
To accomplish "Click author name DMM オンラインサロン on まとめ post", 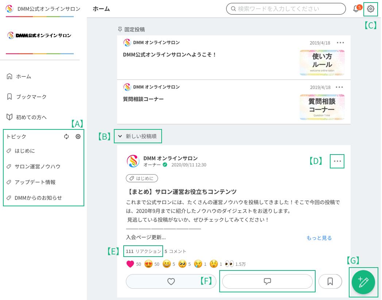I will point(170,158).
